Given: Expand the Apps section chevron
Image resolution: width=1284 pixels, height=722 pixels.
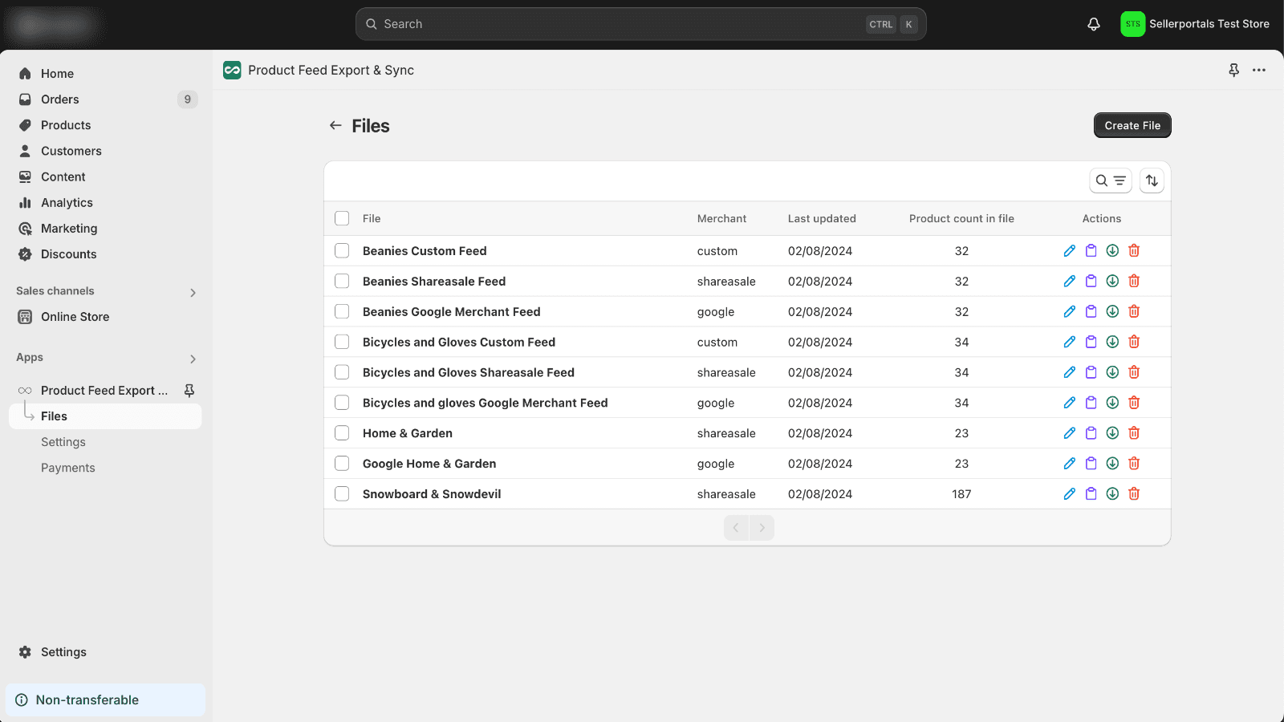Looking at the screenshot, I should [193, 359].
